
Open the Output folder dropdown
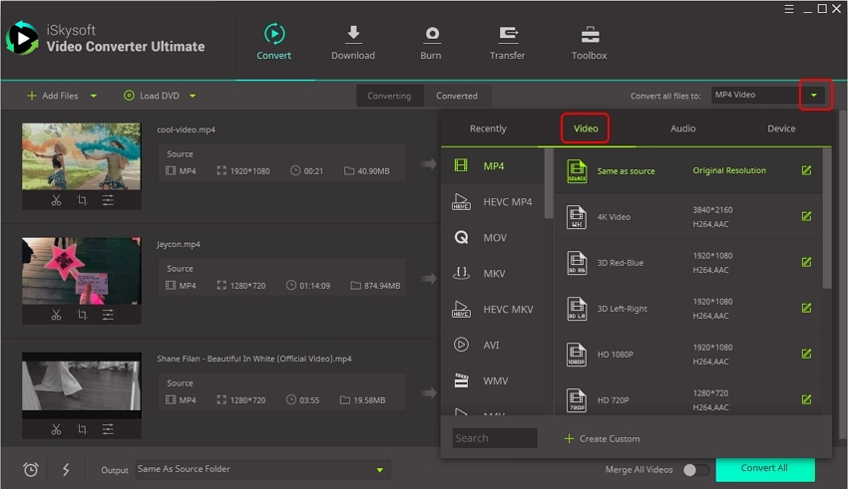[x=379, y=469]
